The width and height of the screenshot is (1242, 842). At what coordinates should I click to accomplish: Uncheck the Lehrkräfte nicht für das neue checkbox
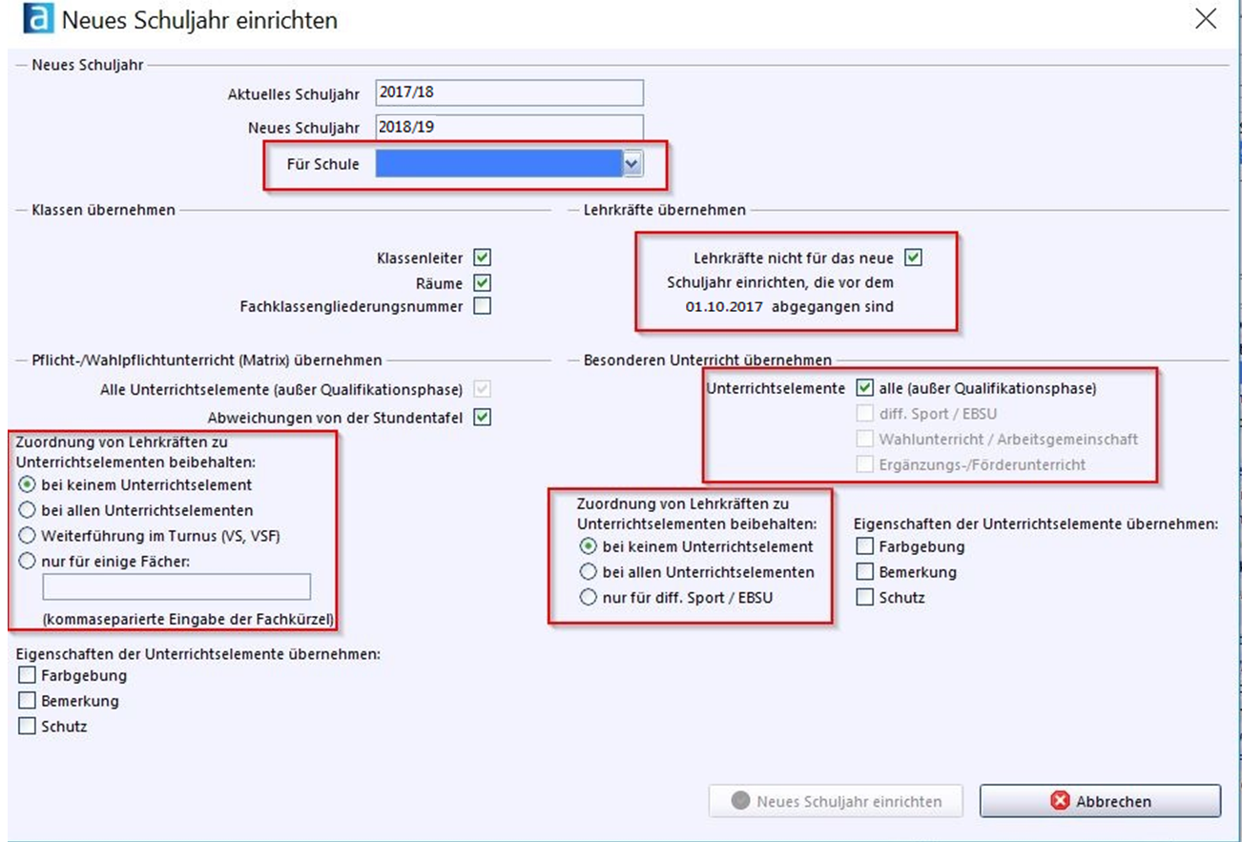click(x=914, y=257)
